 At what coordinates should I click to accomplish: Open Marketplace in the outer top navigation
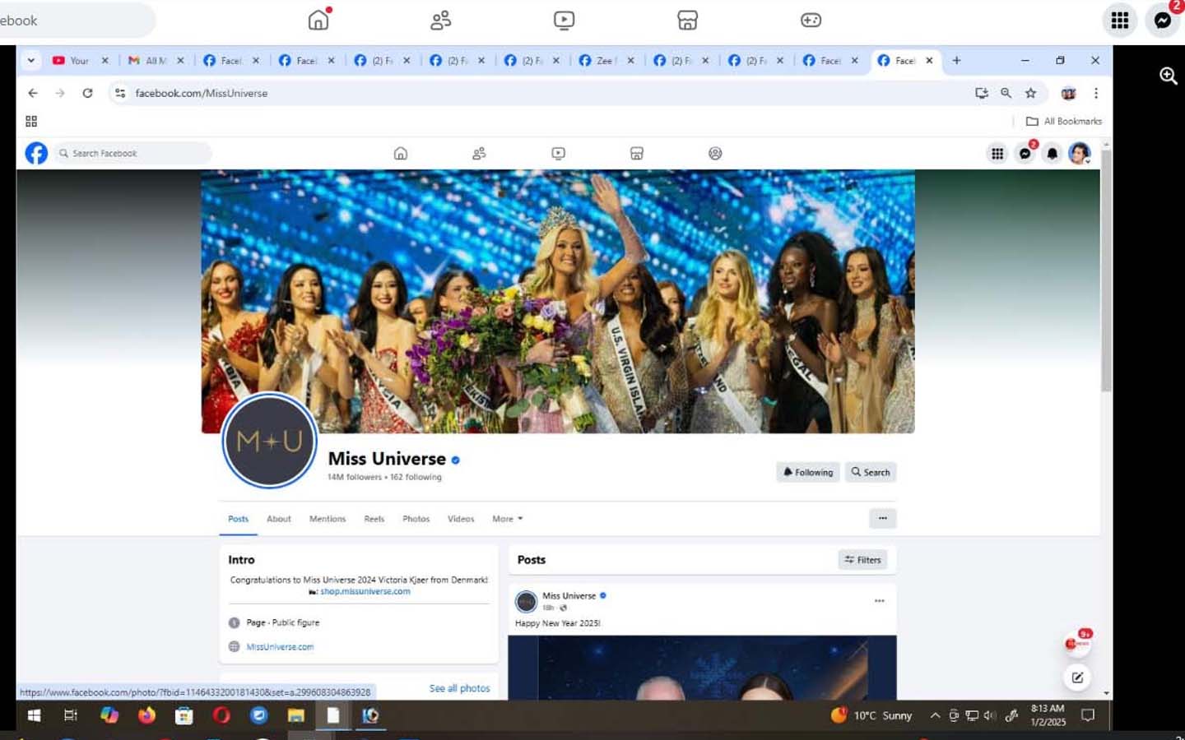pyautogui.click(x=687, y=20)
